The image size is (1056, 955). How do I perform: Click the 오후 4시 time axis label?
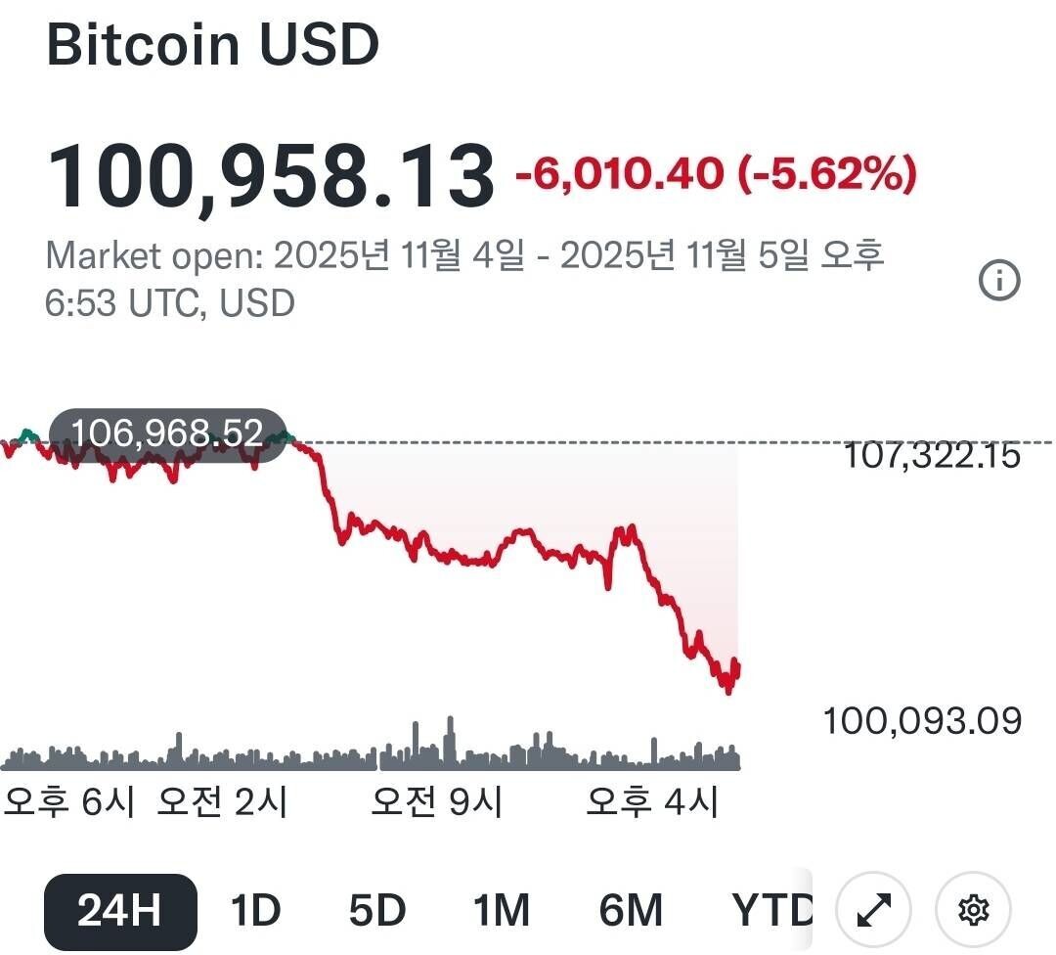pos(652,802)
